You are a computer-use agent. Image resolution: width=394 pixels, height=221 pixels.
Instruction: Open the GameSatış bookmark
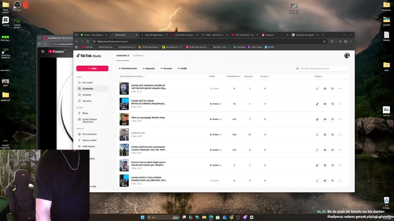239,47
